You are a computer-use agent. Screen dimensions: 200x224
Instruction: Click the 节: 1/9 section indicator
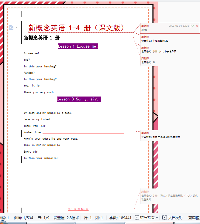pyautogui.click(x=43, y=218)
